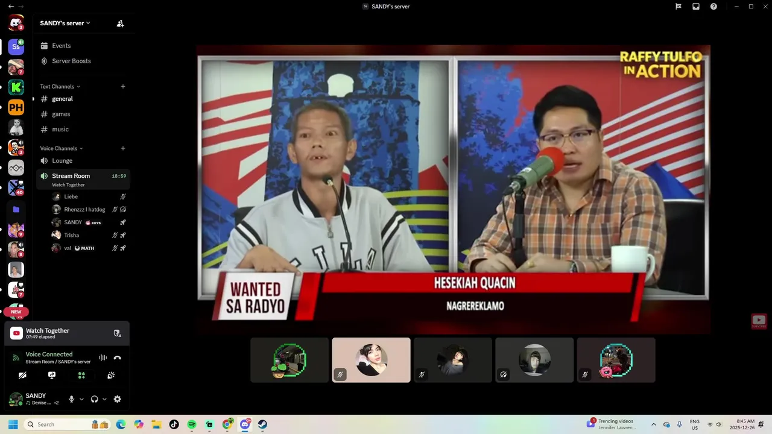Viewport: 772px width, 434px height.
Task: Open the soundboard
Action: [111, 375]
